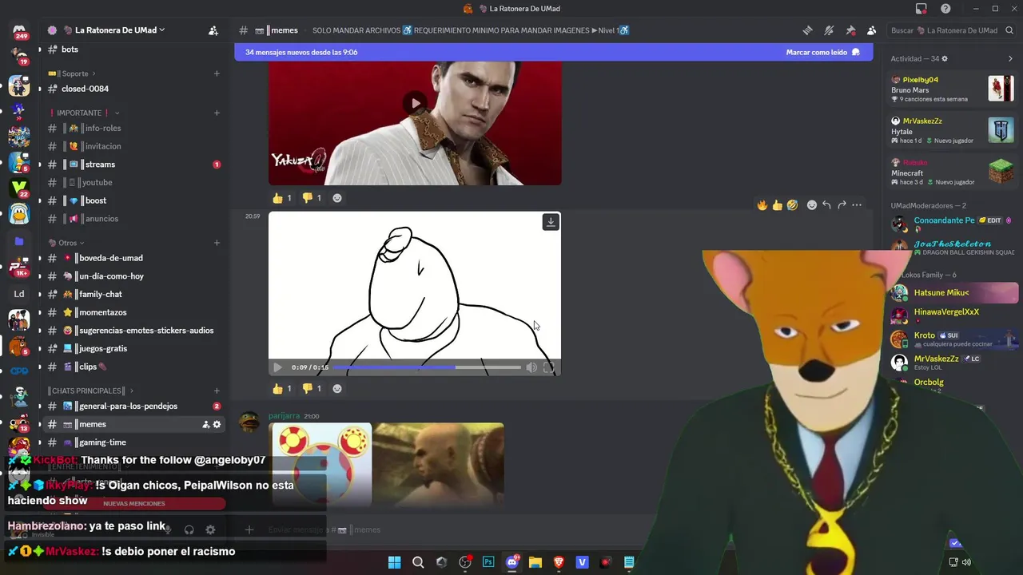Toggle thumbs up reaction under Yakuza video
Viewport: 1023px width, 575px height.
282,198
